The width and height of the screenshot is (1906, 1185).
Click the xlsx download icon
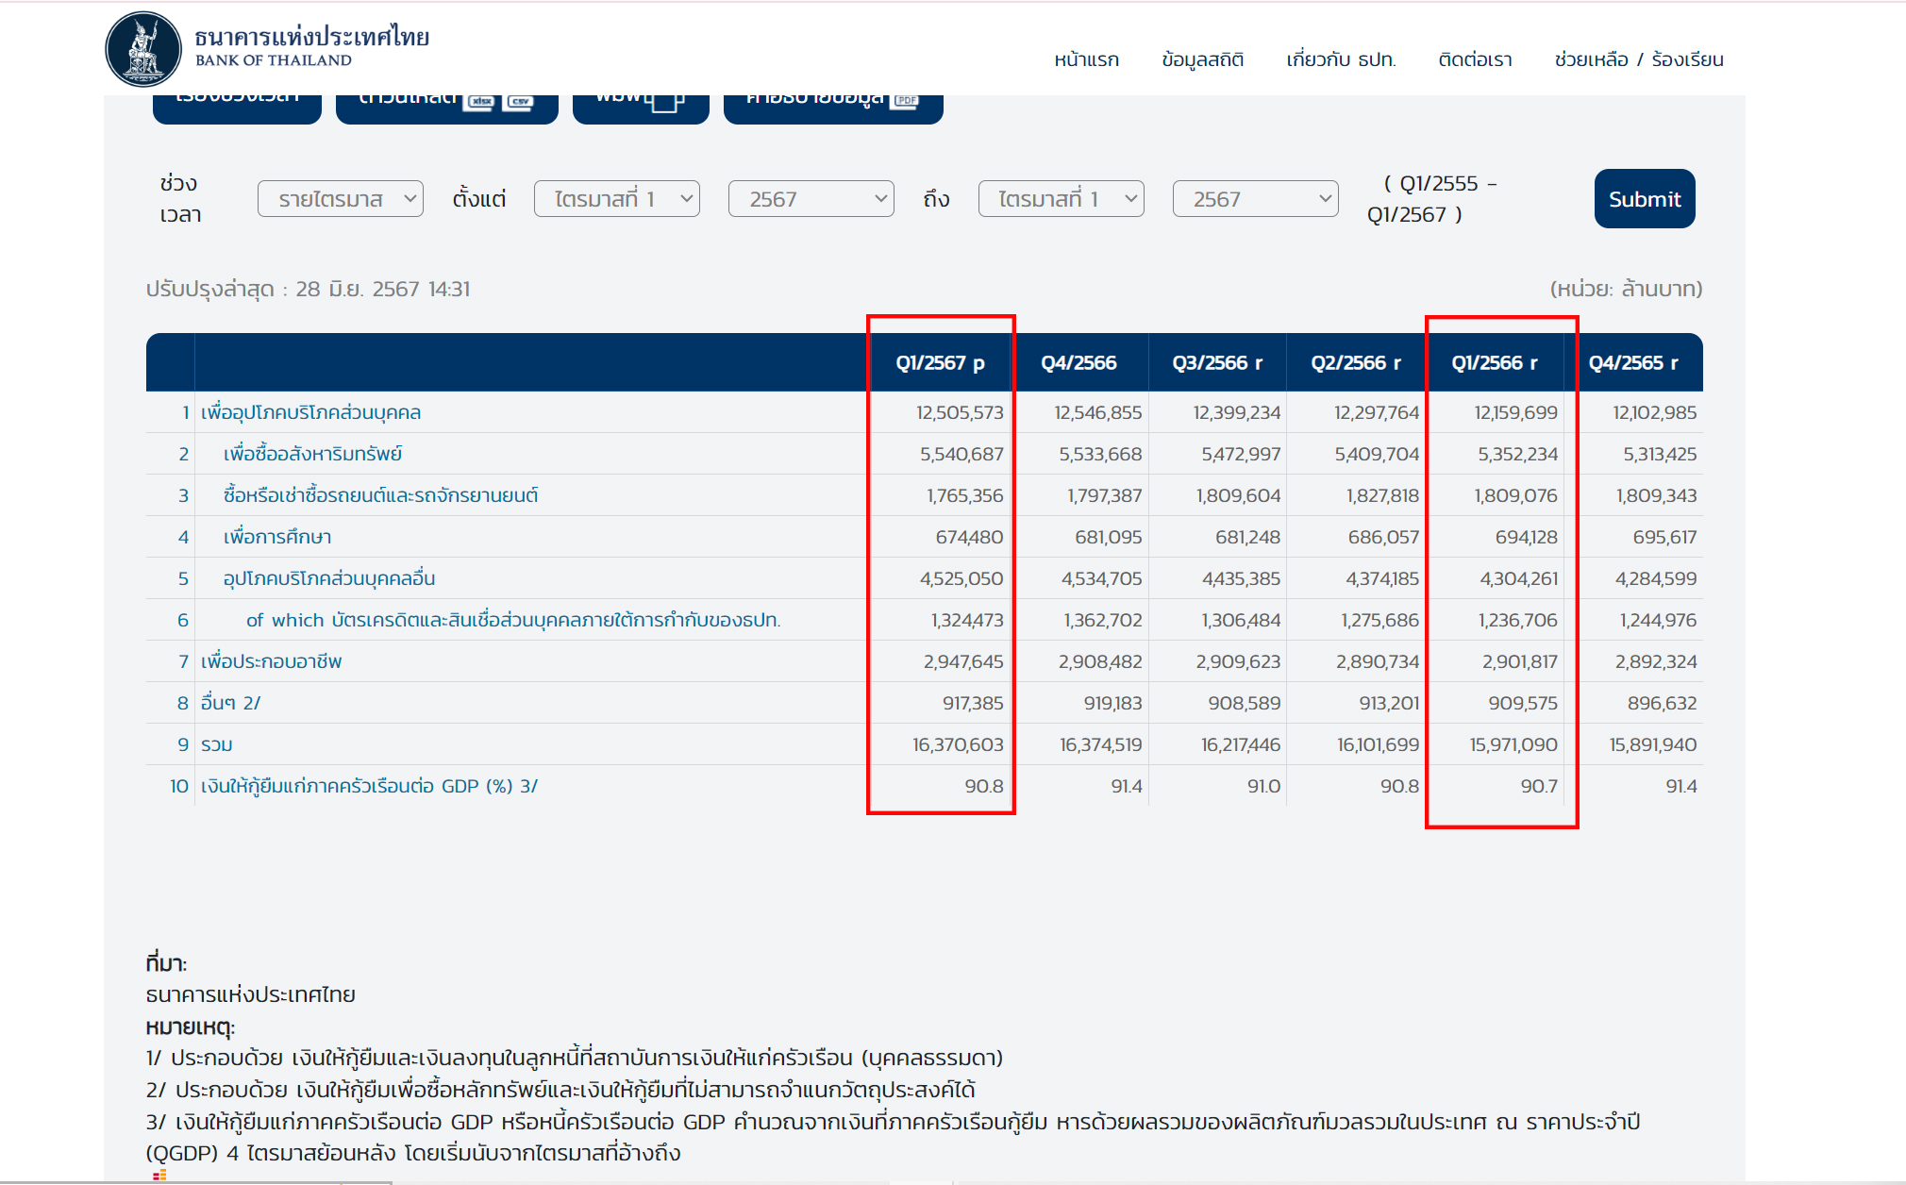click(479, 102)
